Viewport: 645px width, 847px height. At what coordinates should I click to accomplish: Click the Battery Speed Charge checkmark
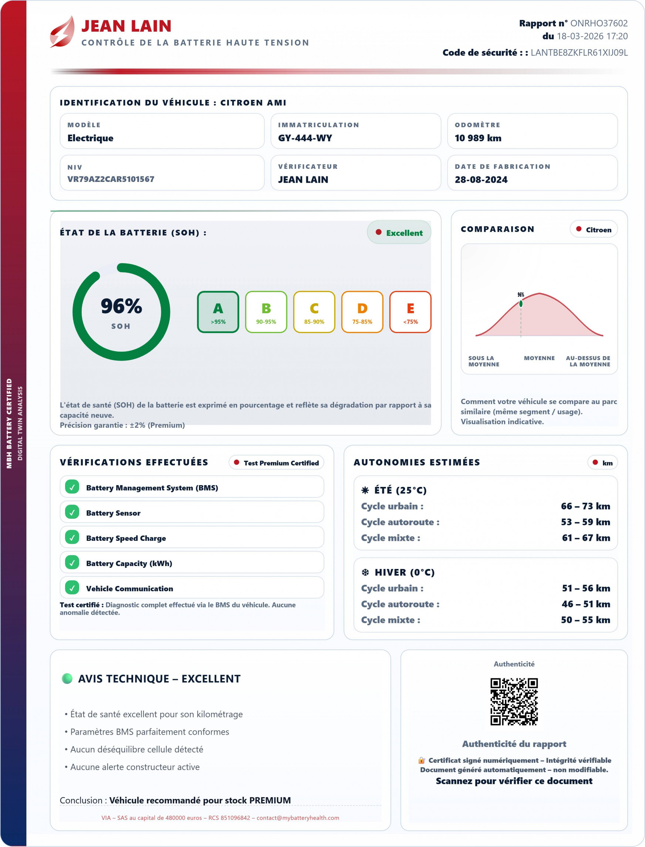(x=72, y=537)
